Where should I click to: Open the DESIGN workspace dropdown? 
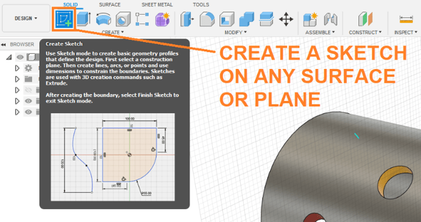pos(26,18)
